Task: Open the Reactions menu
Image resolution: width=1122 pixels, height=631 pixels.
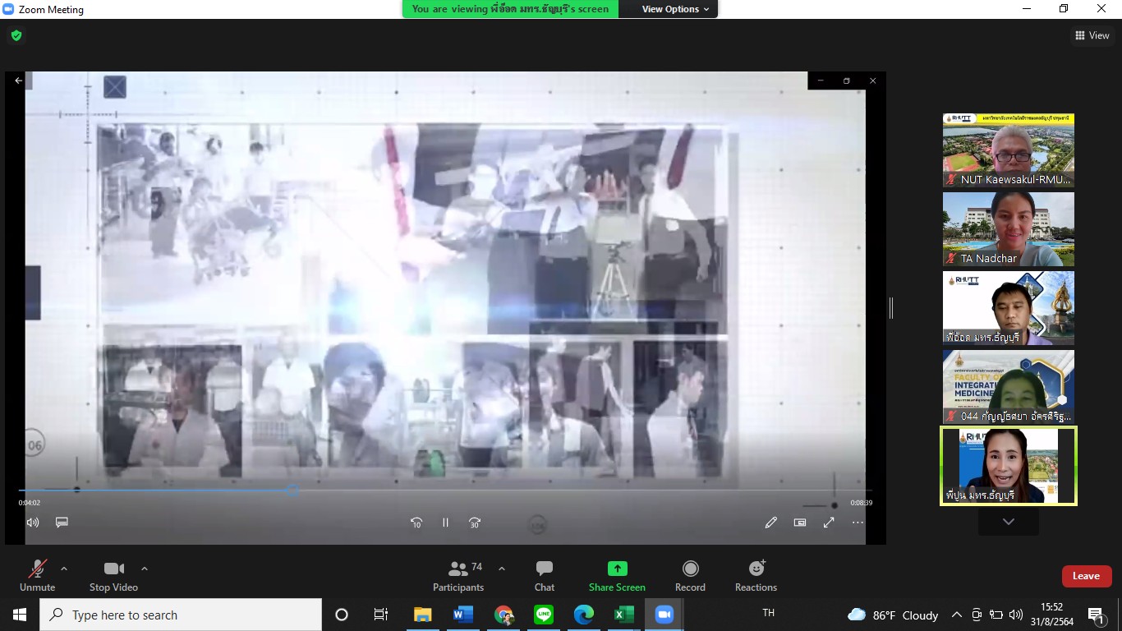Action: point(756,576)
